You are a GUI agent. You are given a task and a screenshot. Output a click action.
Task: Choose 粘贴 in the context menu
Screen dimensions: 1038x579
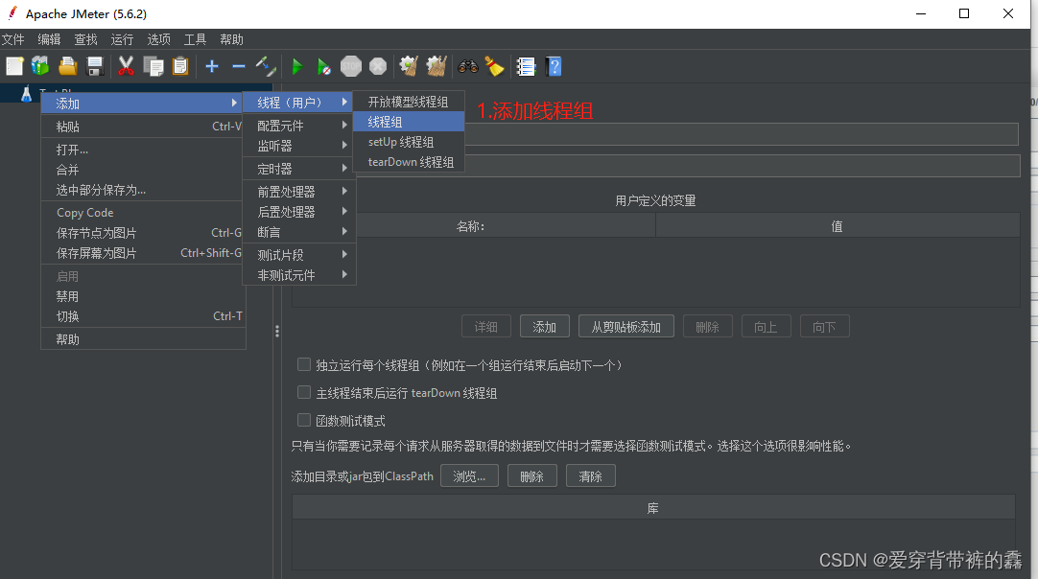click(142, 127)
